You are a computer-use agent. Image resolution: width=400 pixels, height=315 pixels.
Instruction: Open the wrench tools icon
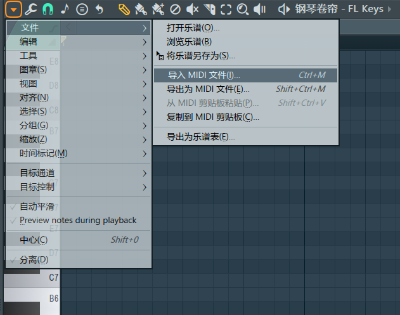click(x=30, y=9)
